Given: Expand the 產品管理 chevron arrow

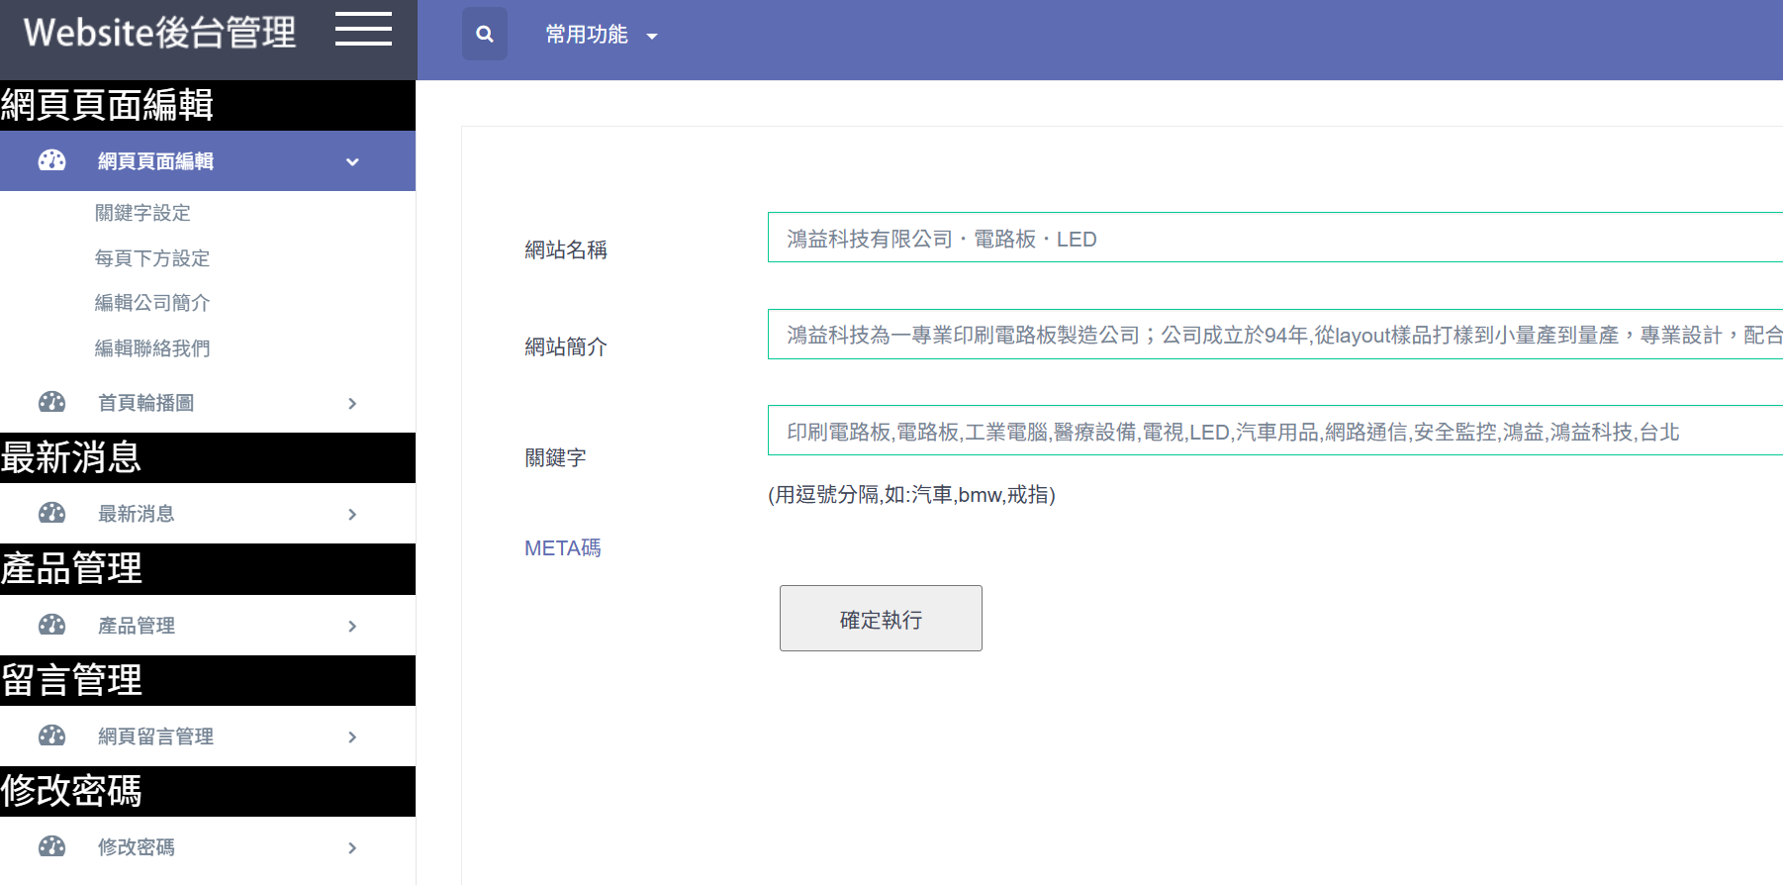Looking at the screenshot, I should coord(352,626).
